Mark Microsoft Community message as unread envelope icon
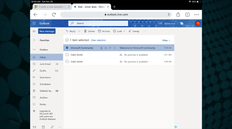The height and width of the screenshot is (129, 232). click(x=106, y=48)
